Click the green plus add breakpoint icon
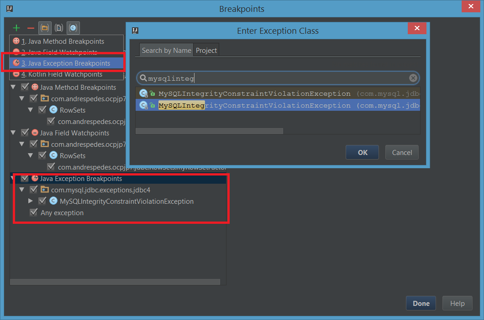The width and height of the screenshot is (484, 320). (16, 28)
